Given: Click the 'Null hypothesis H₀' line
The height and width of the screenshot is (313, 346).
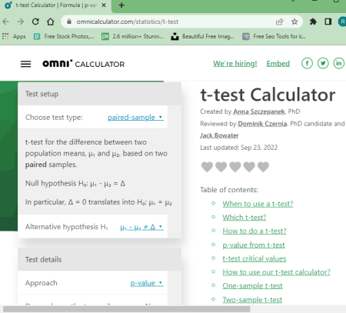Looking at the screenshot, I should pyautogui.click(x=75, y=184).
